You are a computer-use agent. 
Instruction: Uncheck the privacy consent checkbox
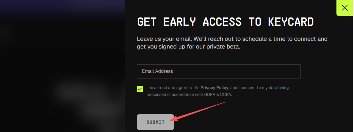click(x=140, y=89)
